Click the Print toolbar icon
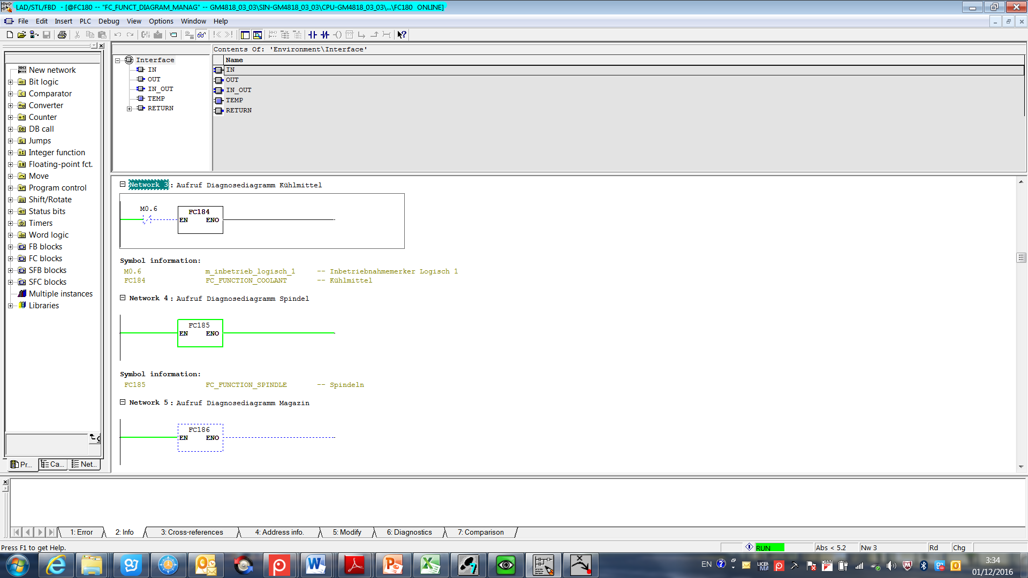Screen dimensions: 1028x578 62,35
